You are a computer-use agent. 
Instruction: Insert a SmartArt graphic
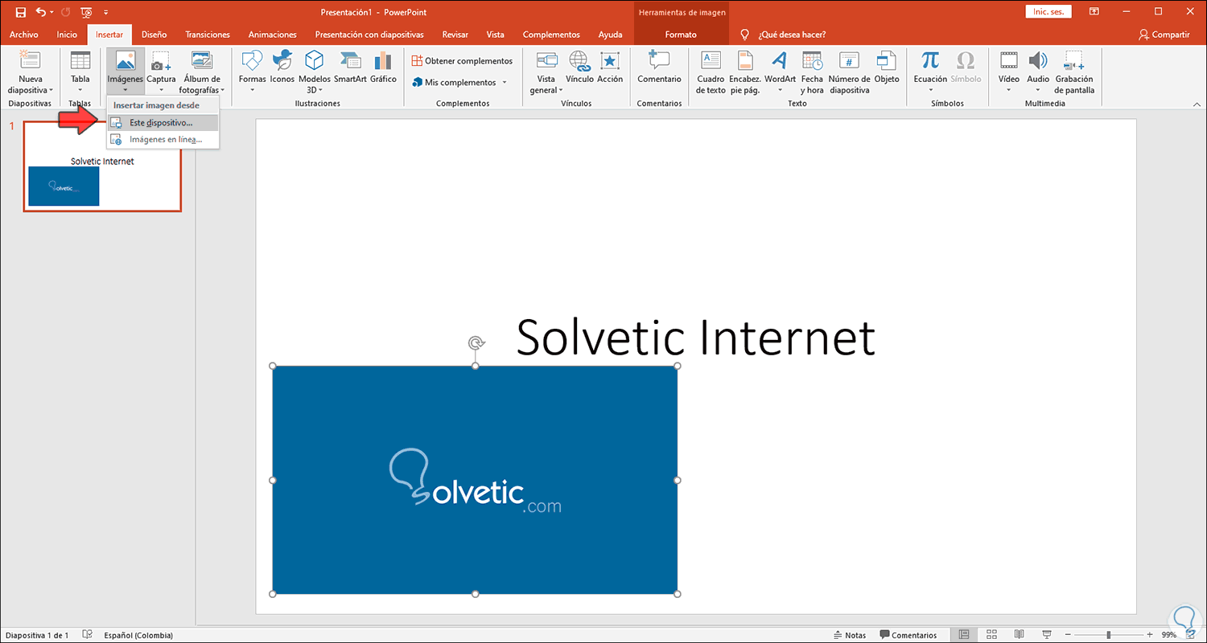350,66
